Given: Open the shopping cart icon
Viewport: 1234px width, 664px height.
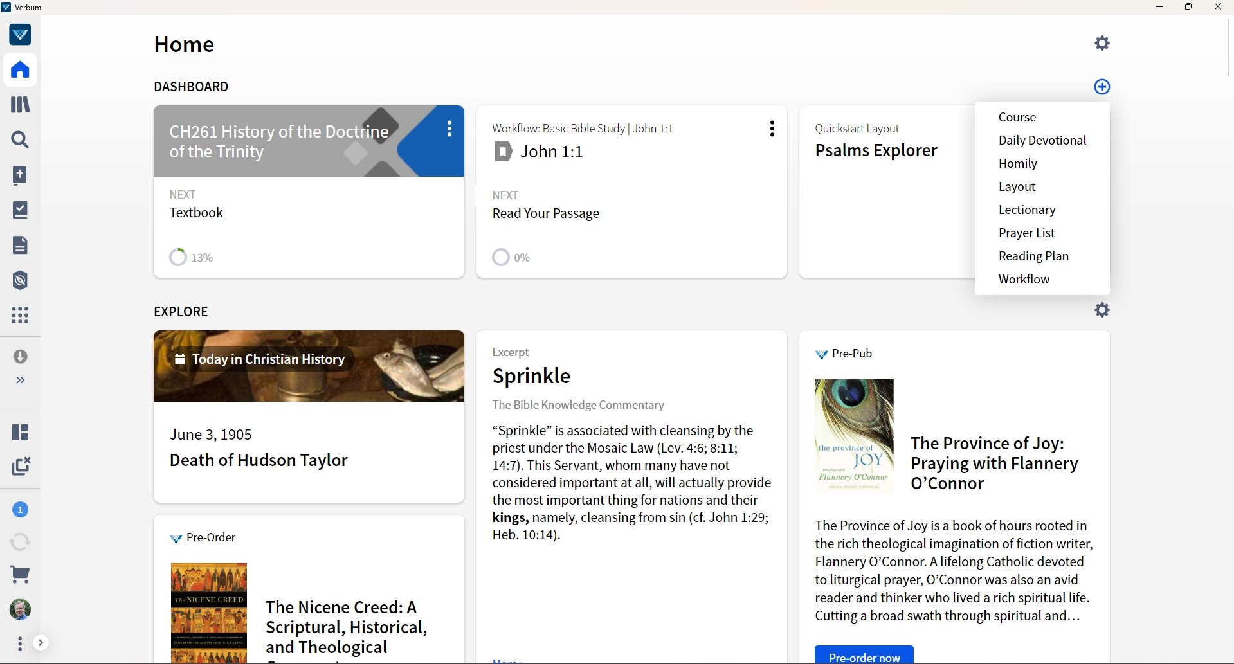Looking at the screenshot, I should point(20,575).
